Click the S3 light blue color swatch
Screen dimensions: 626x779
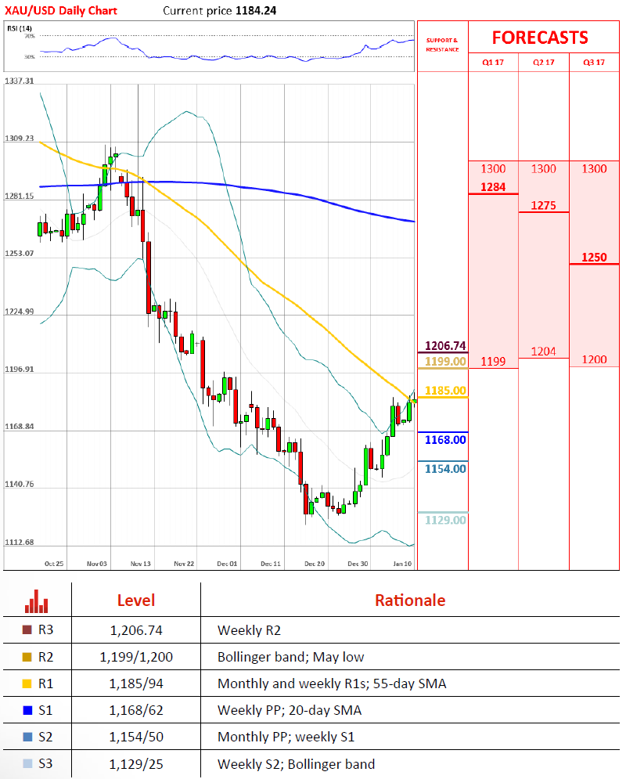[x=29, y=763]
